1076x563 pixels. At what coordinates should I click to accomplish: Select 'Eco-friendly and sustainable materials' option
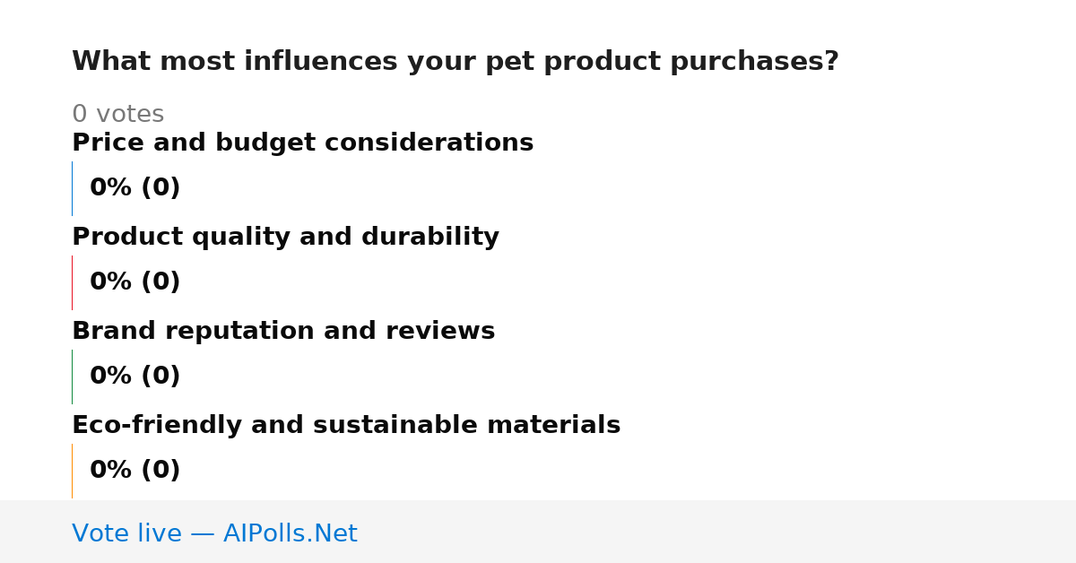pyautogui.click(x=346, y=425)
